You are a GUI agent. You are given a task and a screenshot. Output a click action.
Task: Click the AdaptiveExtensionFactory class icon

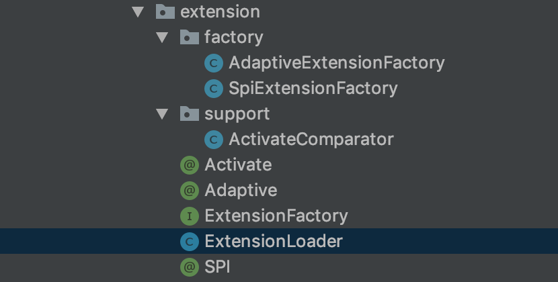click(214, 63)
